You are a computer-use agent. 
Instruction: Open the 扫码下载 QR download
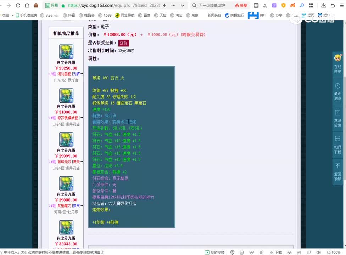(x=337, y=145)
